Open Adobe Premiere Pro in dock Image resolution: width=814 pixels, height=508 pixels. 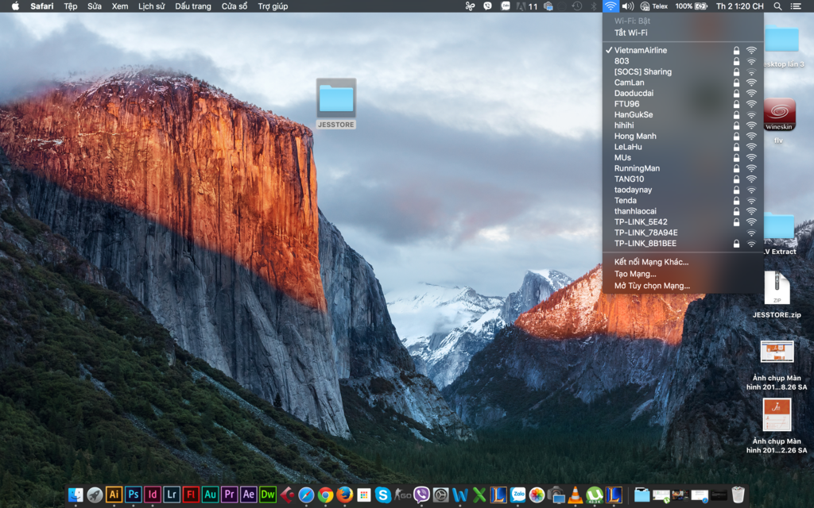[x=230, y=495]
